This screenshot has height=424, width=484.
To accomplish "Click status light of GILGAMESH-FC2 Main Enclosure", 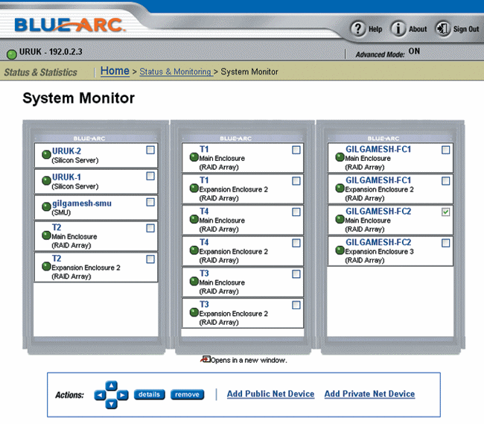I will (x=340, y=219).
